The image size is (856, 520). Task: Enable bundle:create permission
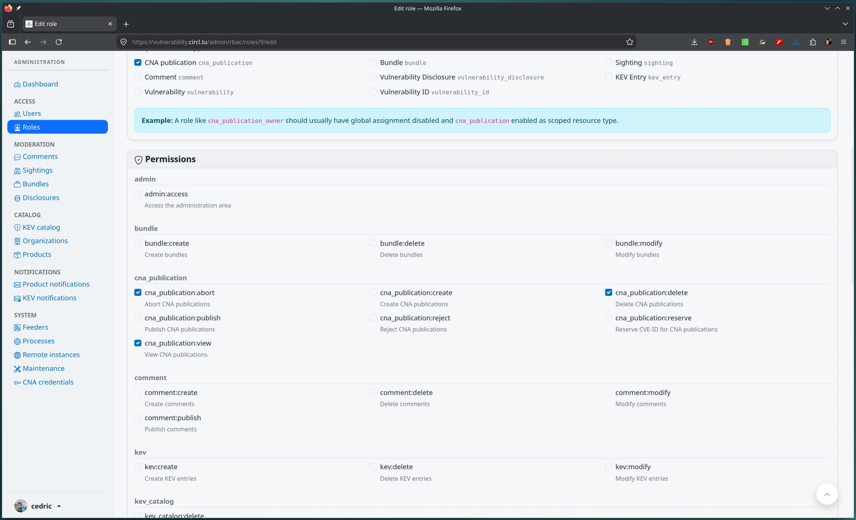point(138,243)
